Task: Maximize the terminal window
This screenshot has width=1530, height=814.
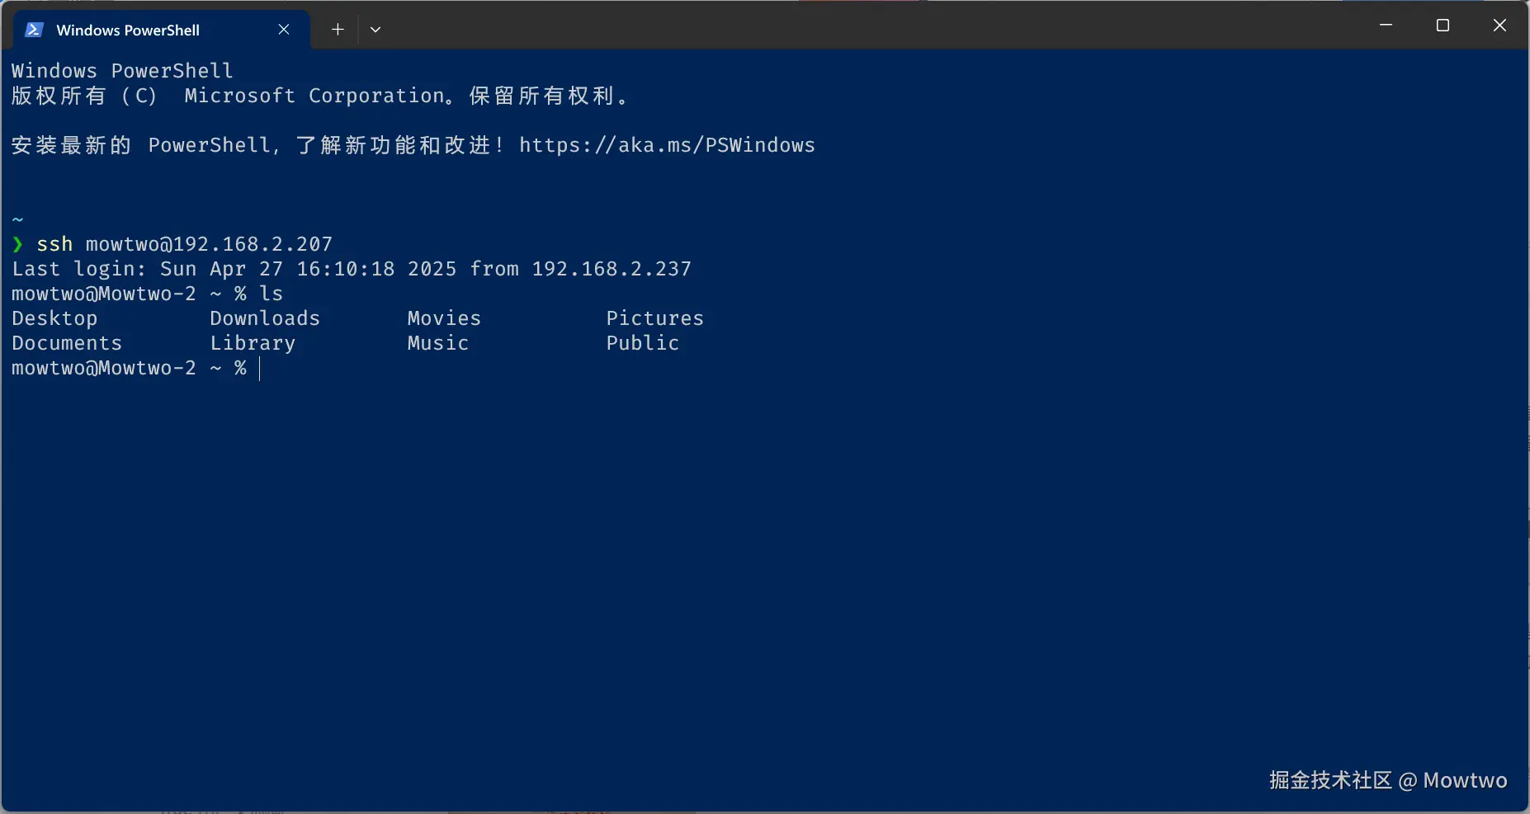Action: [x=1443, y=26]
